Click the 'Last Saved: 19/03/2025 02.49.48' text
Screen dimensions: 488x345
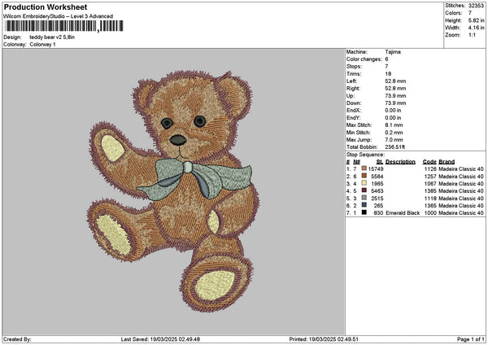pyautogui.click(x=160, y=339)
